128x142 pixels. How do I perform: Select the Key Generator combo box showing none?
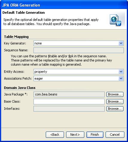(79, 43)
